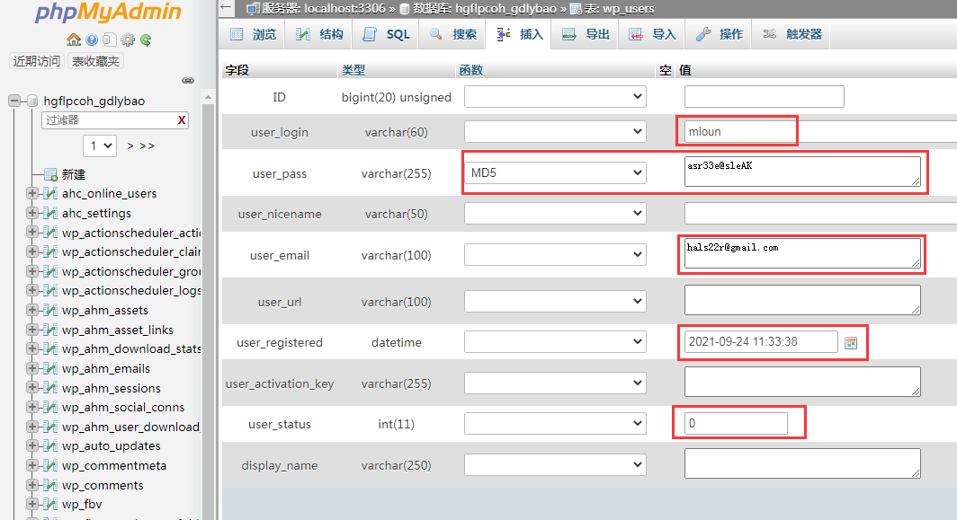This screenshot has width=957, height=520.
Task: Open function dropdown for user_nicename
Action: (x=555, y=214)
